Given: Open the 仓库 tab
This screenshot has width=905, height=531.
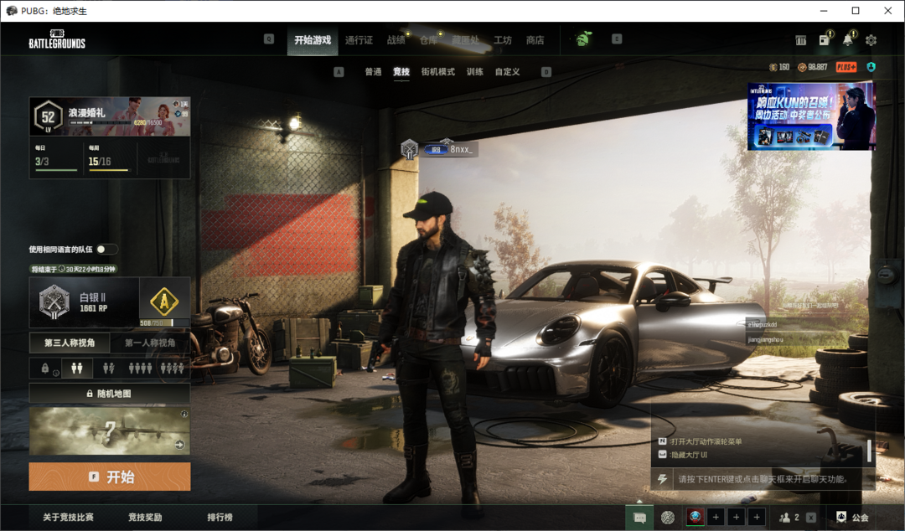Looking at the screenshot, I should point(428,40).
